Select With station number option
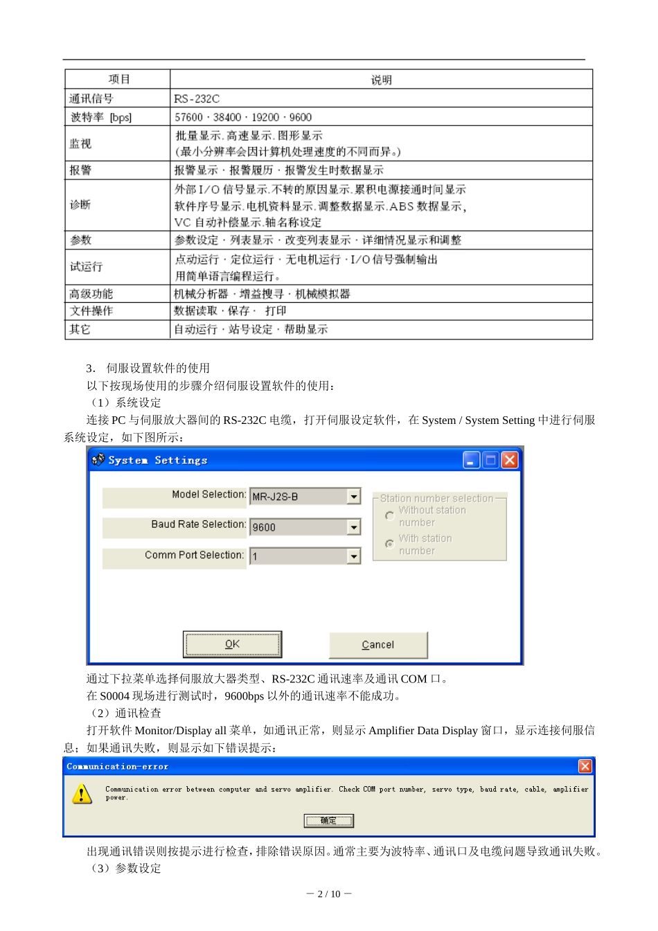The image size is (658, 931). pyautogui.click(x=389, y=544)
